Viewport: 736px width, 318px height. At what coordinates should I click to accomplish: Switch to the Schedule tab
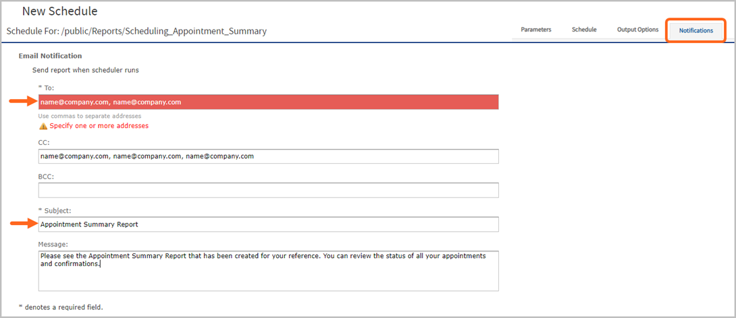point(584,30)
